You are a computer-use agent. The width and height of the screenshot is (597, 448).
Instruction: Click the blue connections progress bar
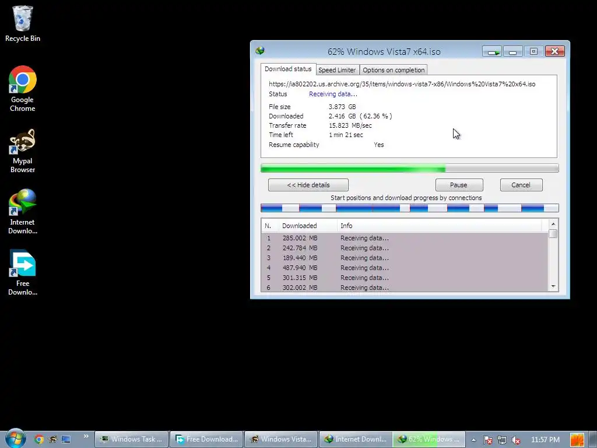410,208
